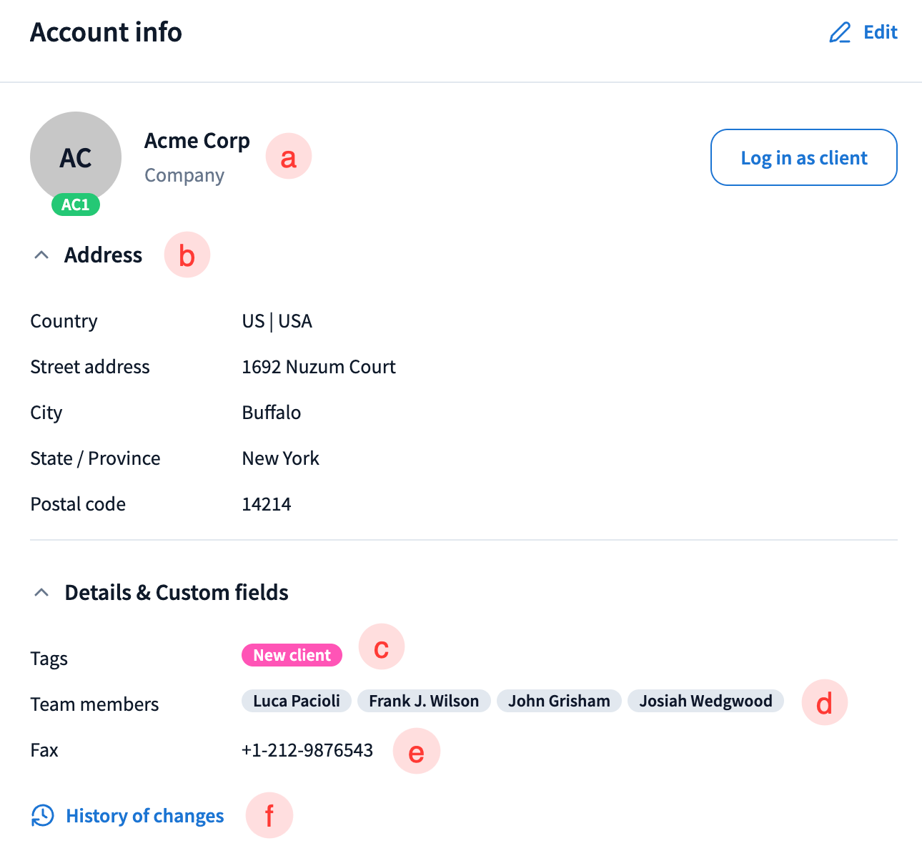Click the Acme Corp account name
The height and width of the screenshot is (861, 922).
197,141
